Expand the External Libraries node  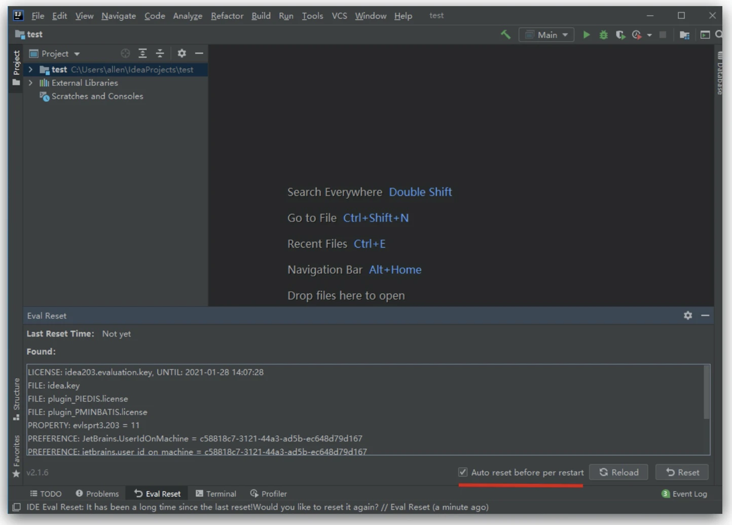pyautogui.click(x=30, y=83)
